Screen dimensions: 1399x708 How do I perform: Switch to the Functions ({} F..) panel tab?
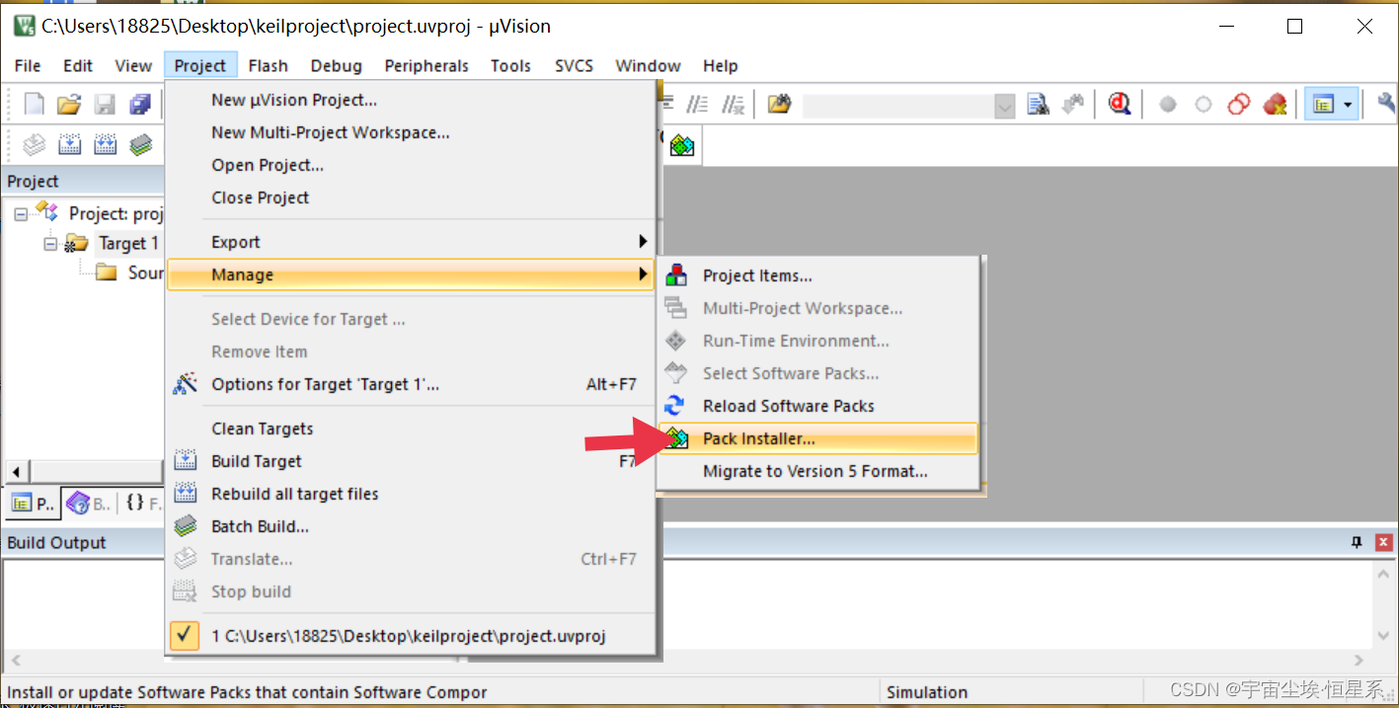pos(142,504)
